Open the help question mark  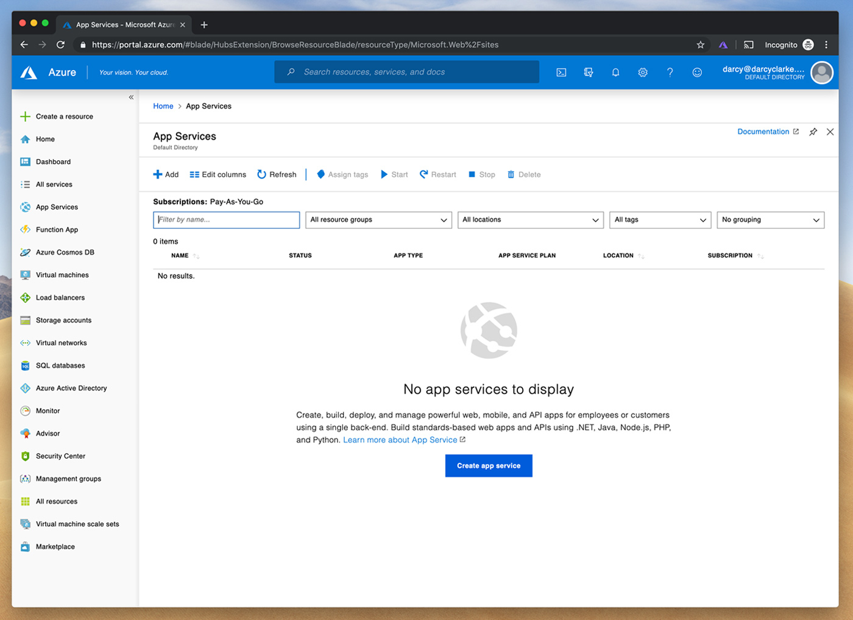[670, 72]
